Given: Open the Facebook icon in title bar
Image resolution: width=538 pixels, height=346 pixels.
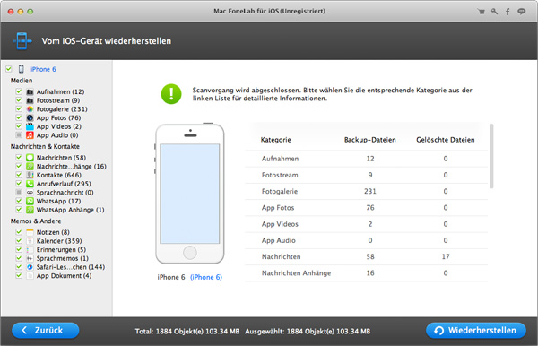Looking at the screenshot, I should (508, 12).
